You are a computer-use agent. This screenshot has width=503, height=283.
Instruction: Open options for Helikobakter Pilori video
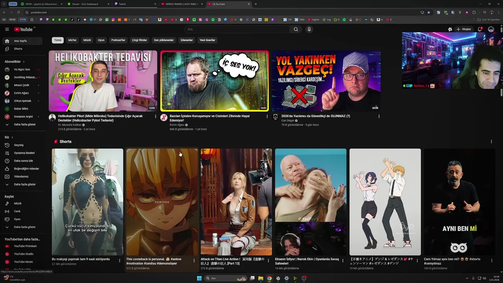[156, 116]
